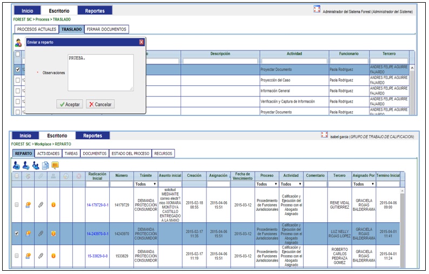Image resolution: width=429 pixels, height=274 pixels.
Task: Select the TRASLADO tab
Action: [x=71, y=29]
